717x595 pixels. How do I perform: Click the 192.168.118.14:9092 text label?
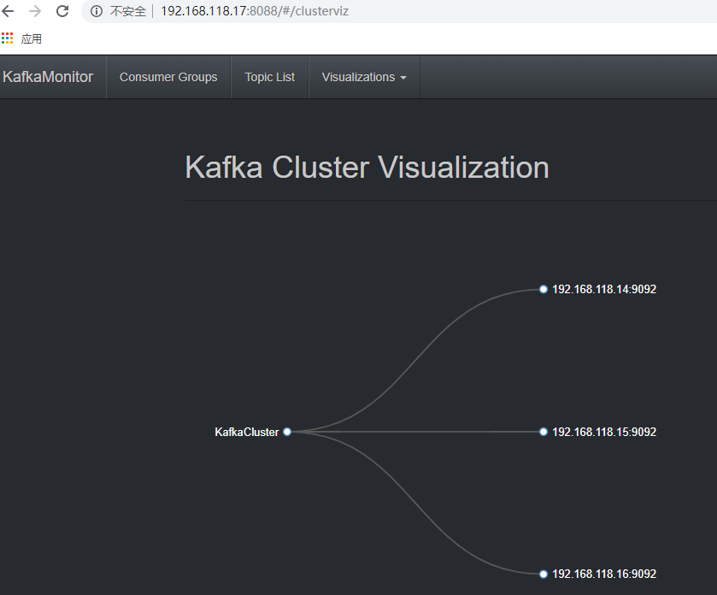pyautogui.click(x=604, y=289)
